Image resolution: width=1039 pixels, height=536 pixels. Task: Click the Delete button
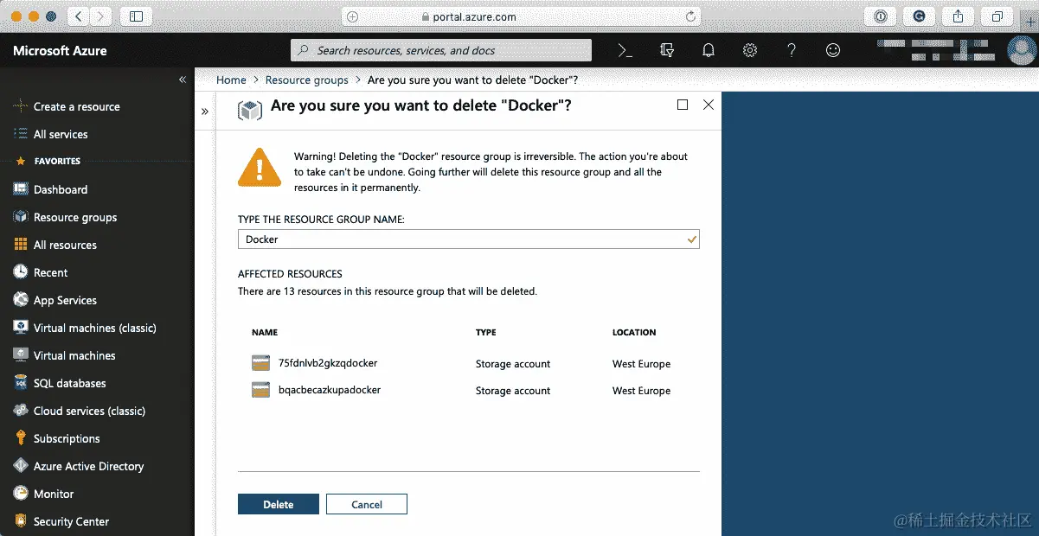(x=279, y=504)
